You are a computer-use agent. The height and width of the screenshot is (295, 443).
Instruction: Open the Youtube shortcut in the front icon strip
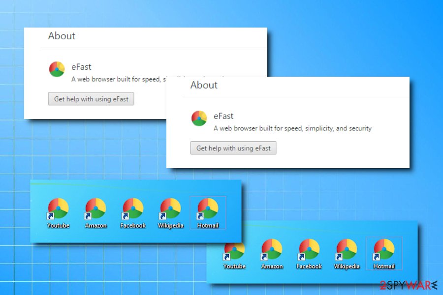(x=58, y=212)
